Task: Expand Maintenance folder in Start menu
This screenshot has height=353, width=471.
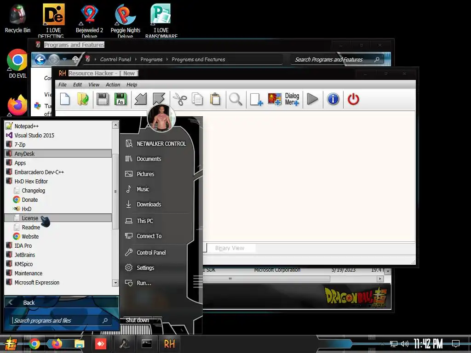Action: pos(58,273)
